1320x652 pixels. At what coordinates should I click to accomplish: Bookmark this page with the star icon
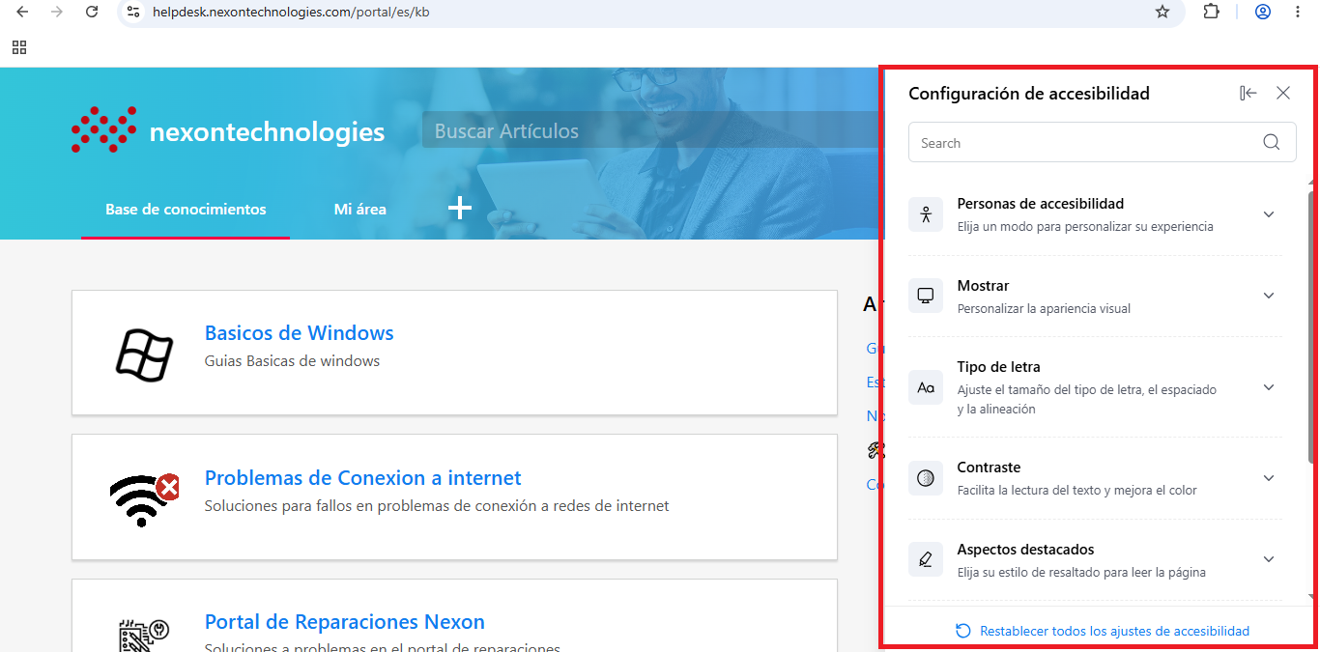coord(1162,12)
